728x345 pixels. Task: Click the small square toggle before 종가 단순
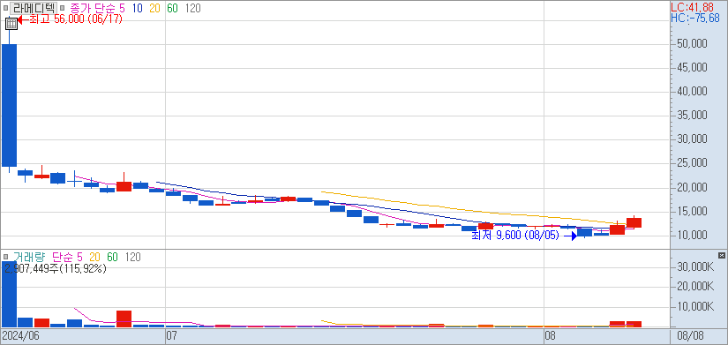click(x=63, y=8)
